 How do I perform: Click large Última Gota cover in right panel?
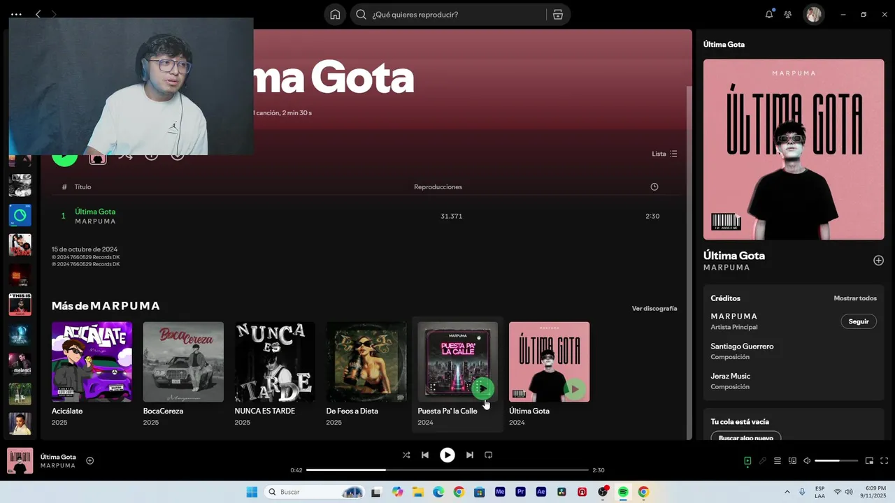pos(794,150)
